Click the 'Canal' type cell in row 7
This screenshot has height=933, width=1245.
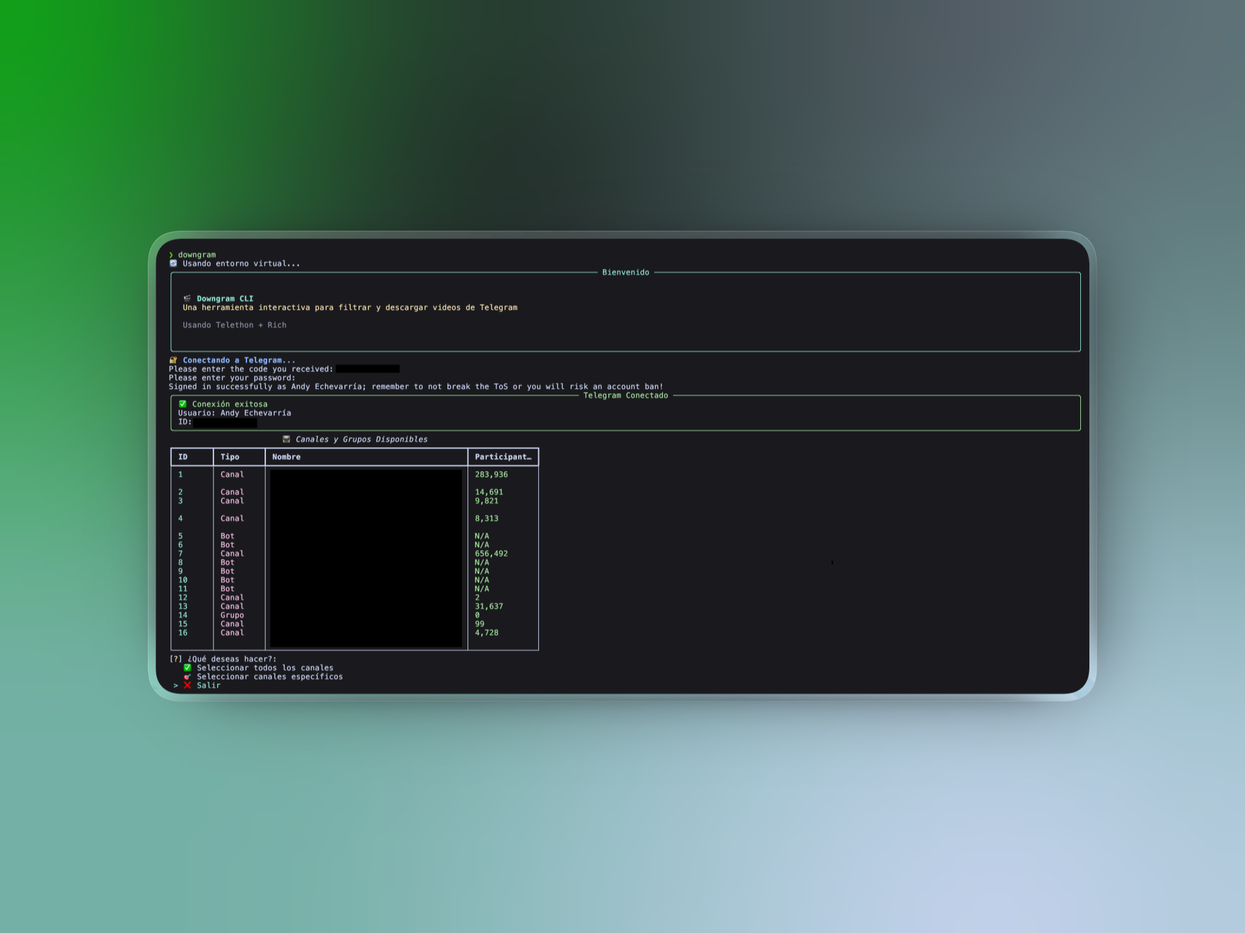point(232,554)
